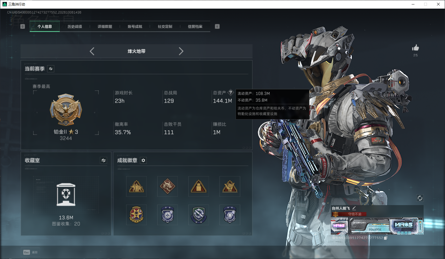Select the green shield knife crosshair badge

pyautogui.click(x=199, y=215)
